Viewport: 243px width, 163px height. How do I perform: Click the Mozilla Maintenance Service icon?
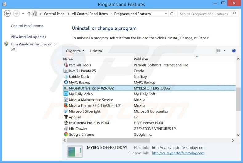(66, 99)
